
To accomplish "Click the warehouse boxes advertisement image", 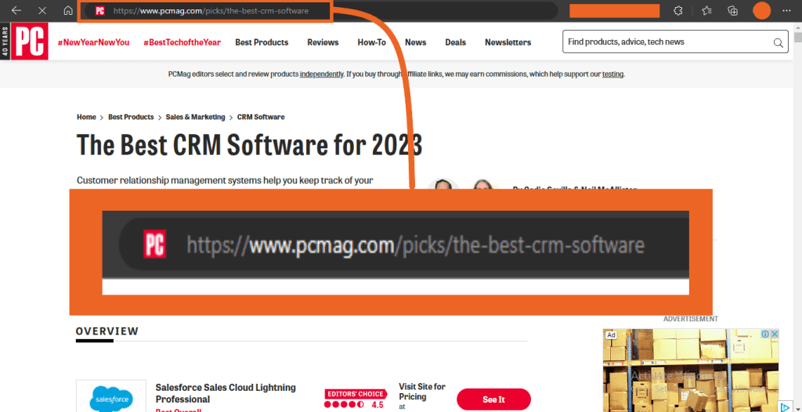I will click(x=691, y=370).
